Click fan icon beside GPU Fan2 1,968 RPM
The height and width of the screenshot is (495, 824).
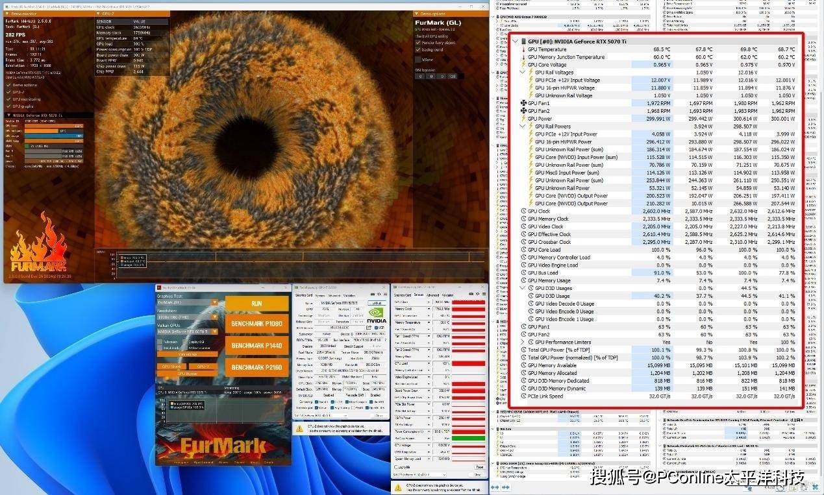click(x=523, y=111)
